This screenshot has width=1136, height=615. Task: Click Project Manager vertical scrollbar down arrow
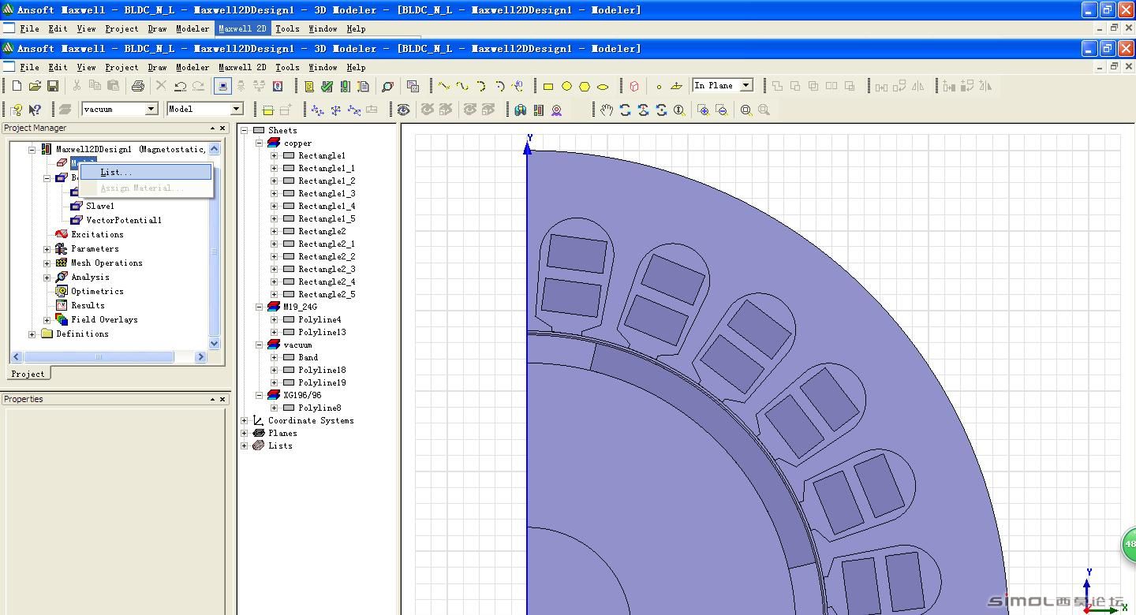(214, 344)
